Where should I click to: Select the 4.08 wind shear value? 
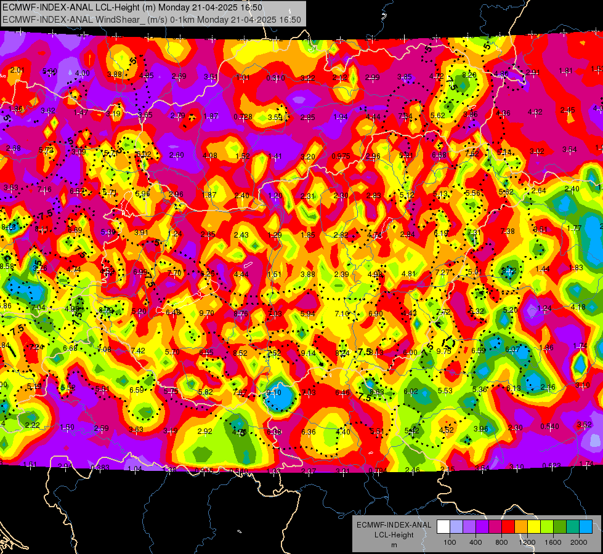(209, 156)
